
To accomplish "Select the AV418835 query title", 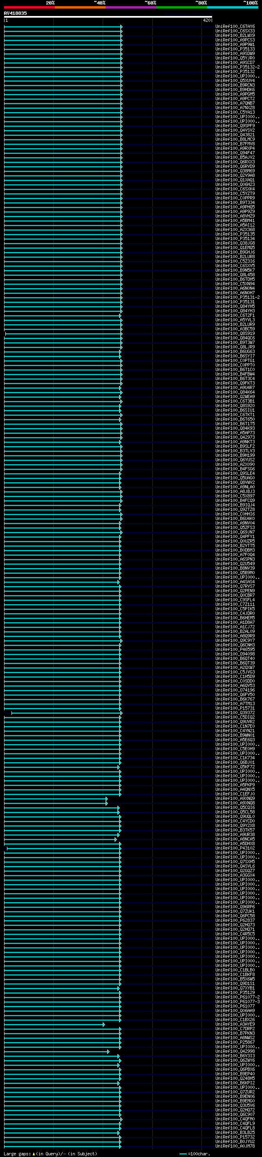I will click(15, 13).
